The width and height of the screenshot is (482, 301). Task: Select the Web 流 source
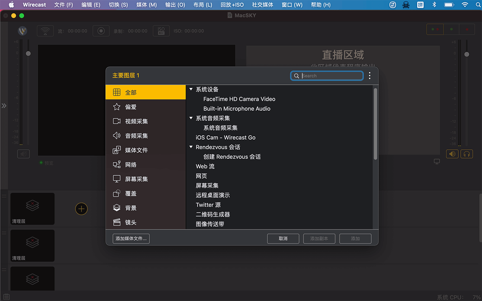pos(205,166)
